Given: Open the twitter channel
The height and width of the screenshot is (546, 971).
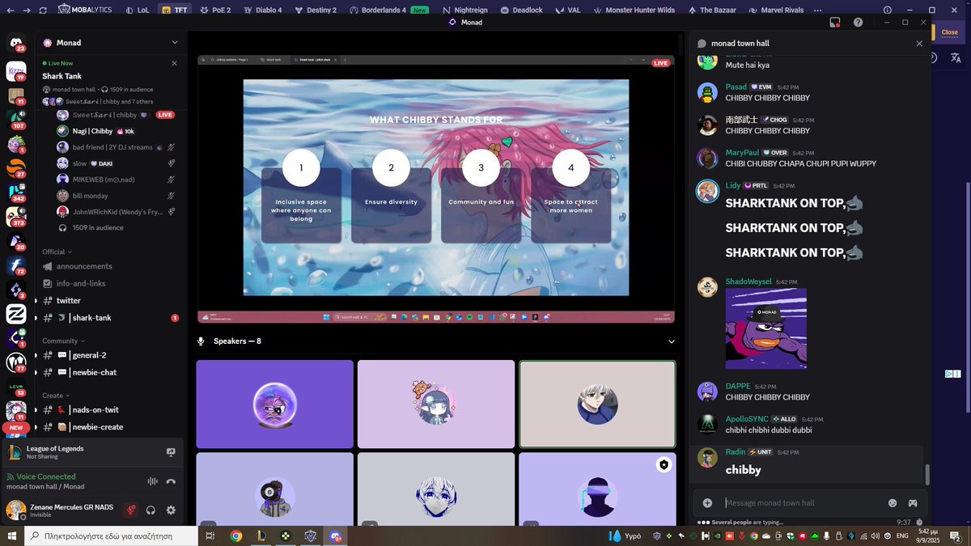Looking at the screenshot, I should pos(112,300).
